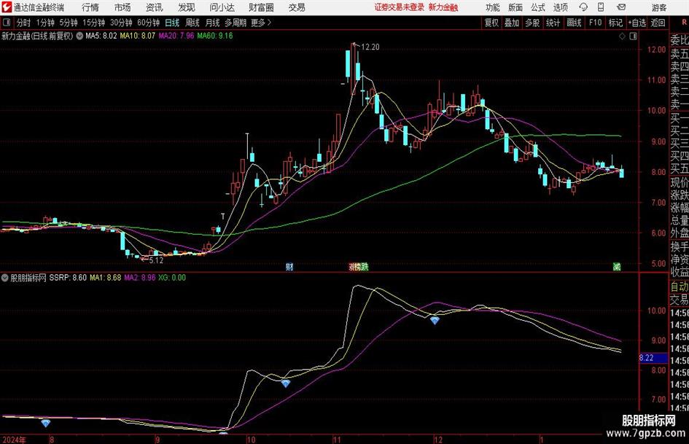Switch to 周线 weekly period

[192, 23]
